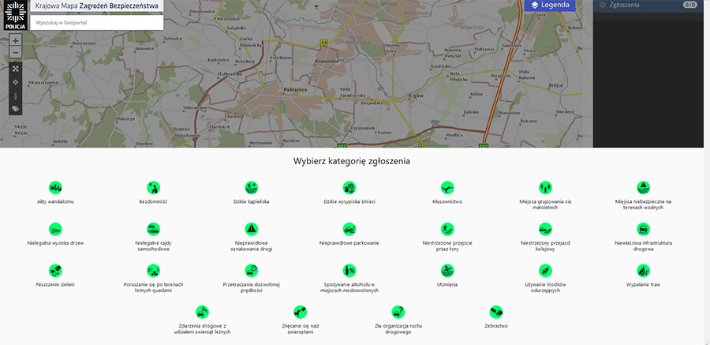Viewport: 710px width, 345px height.
Task: Select the Kłusownictwo category icon
Action: tap(447, 188)
